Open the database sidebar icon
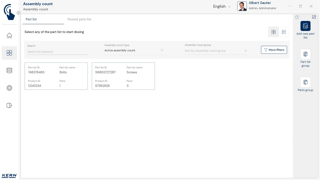The width and height of the screenshot is (320, 180). (9, 70)
